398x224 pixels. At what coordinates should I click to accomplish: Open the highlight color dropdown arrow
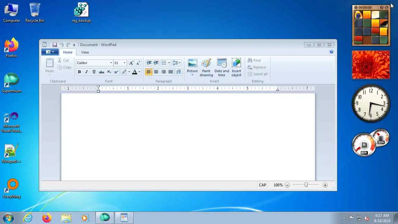point(129,72)
